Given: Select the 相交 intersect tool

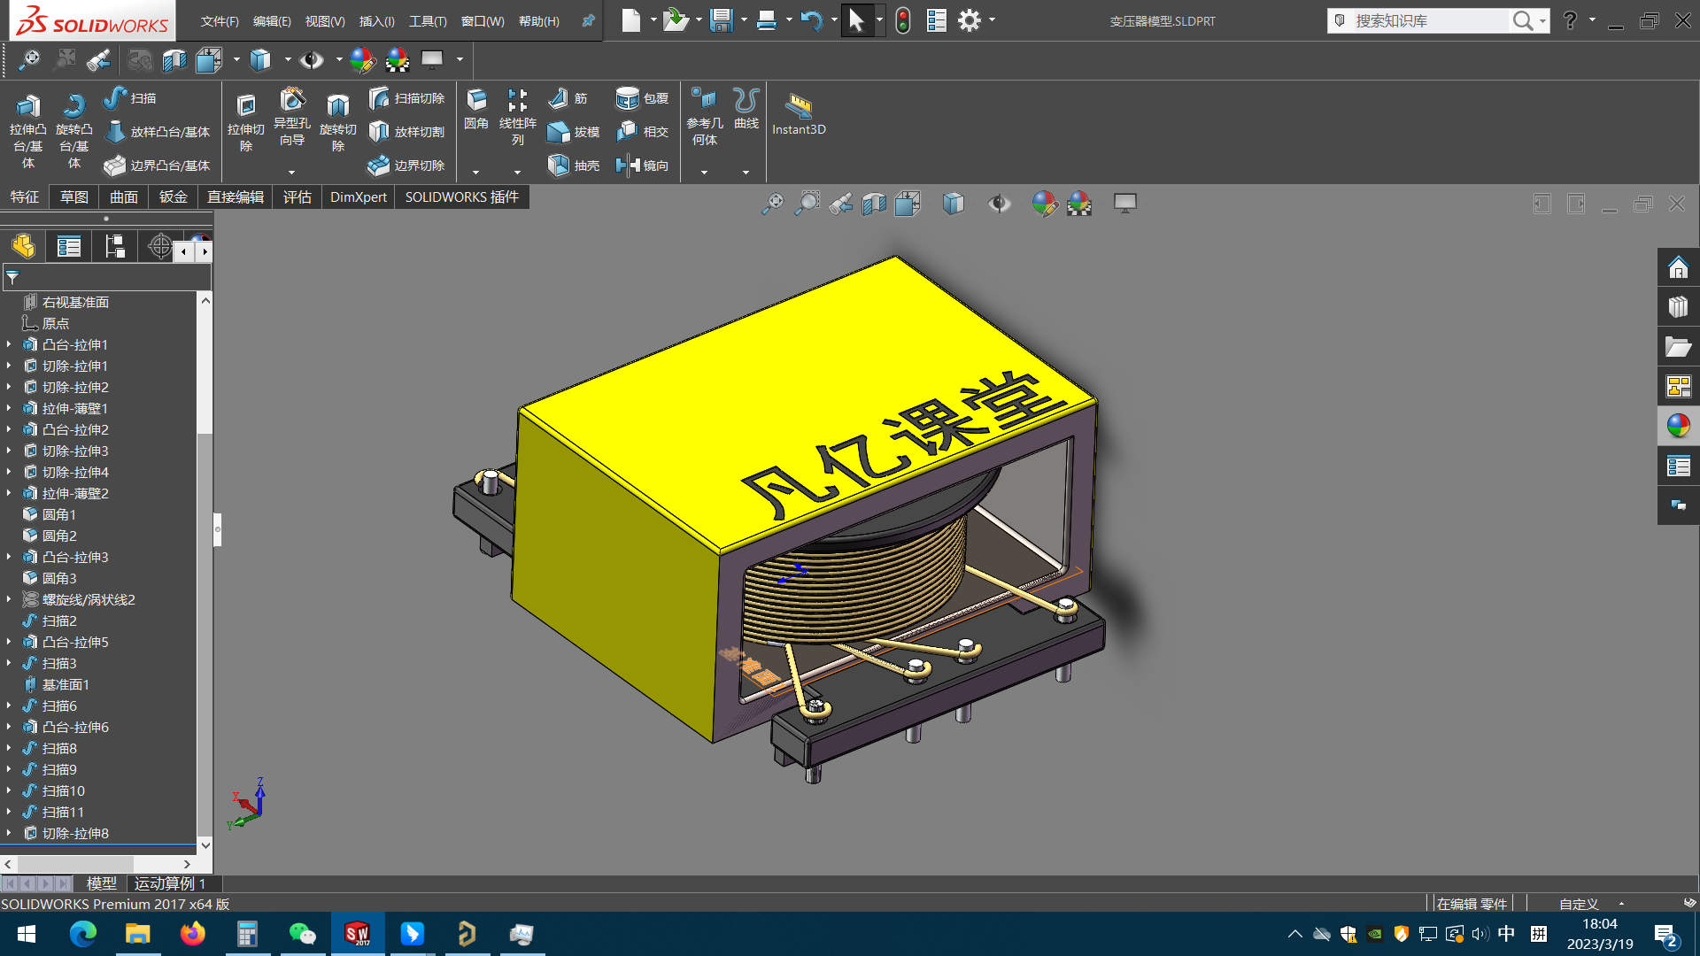Looking at the screenshot, I should [x=642, y=132].
